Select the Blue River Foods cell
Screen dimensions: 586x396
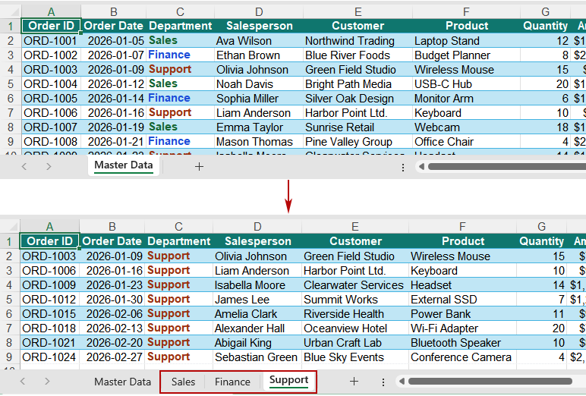pos(358,55)
